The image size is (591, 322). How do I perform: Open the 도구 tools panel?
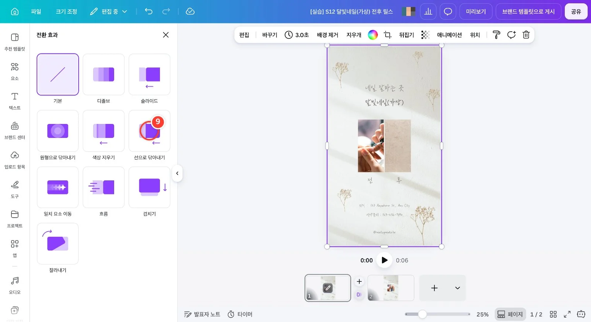(15, 190)
